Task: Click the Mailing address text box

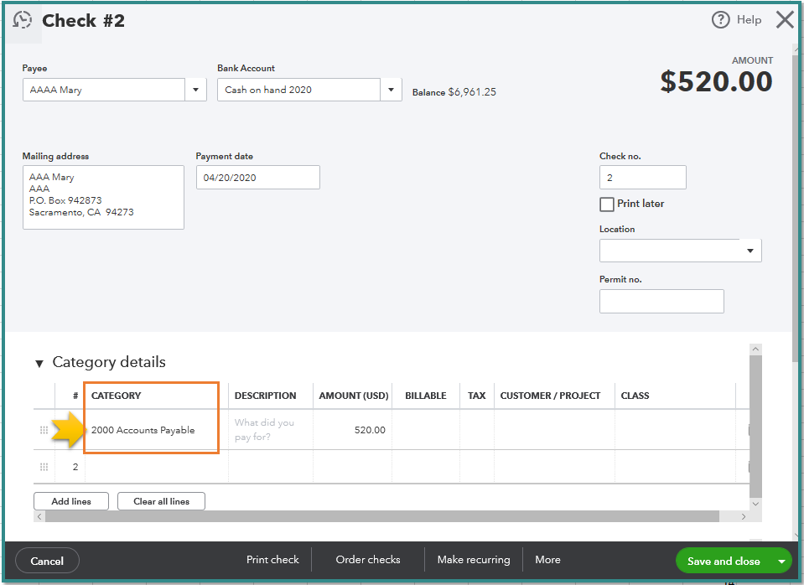Action: pyautogui.click(x=103, y=197)
